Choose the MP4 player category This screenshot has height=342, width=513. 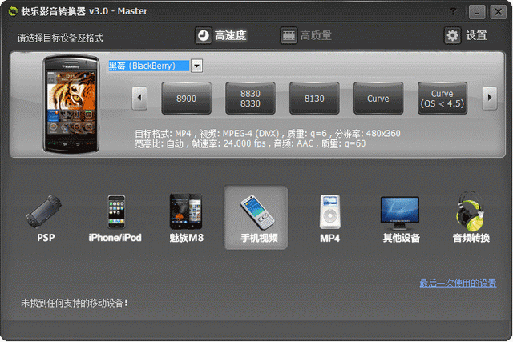[329, 218]
